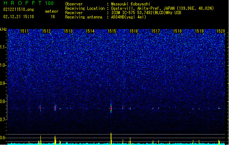Click the tallest yellow intensity spike at 1515

click(x=111, y=138)
